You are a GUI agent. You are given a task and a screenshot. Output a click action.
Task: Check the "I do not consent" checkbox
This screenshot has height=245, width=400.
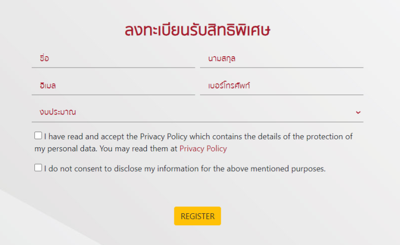38,167
